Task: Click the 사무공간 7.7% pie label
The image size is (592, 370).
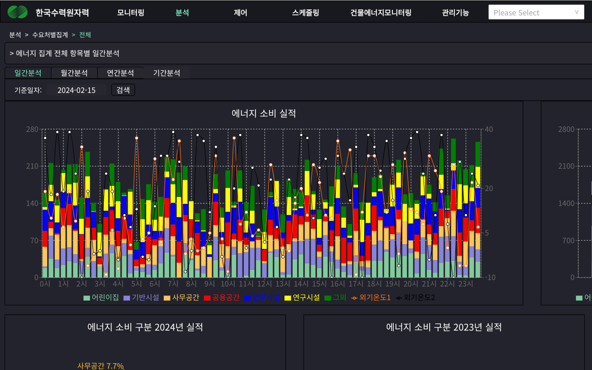Action: [x=101, y=366]
